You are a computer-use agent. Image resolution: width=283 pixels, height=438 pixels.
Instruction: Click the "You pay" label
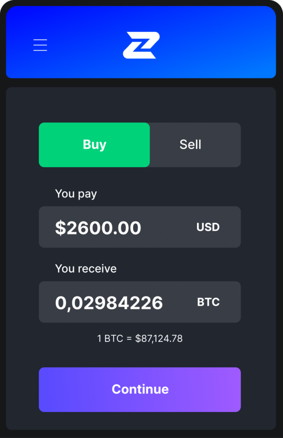click(76, 194)
